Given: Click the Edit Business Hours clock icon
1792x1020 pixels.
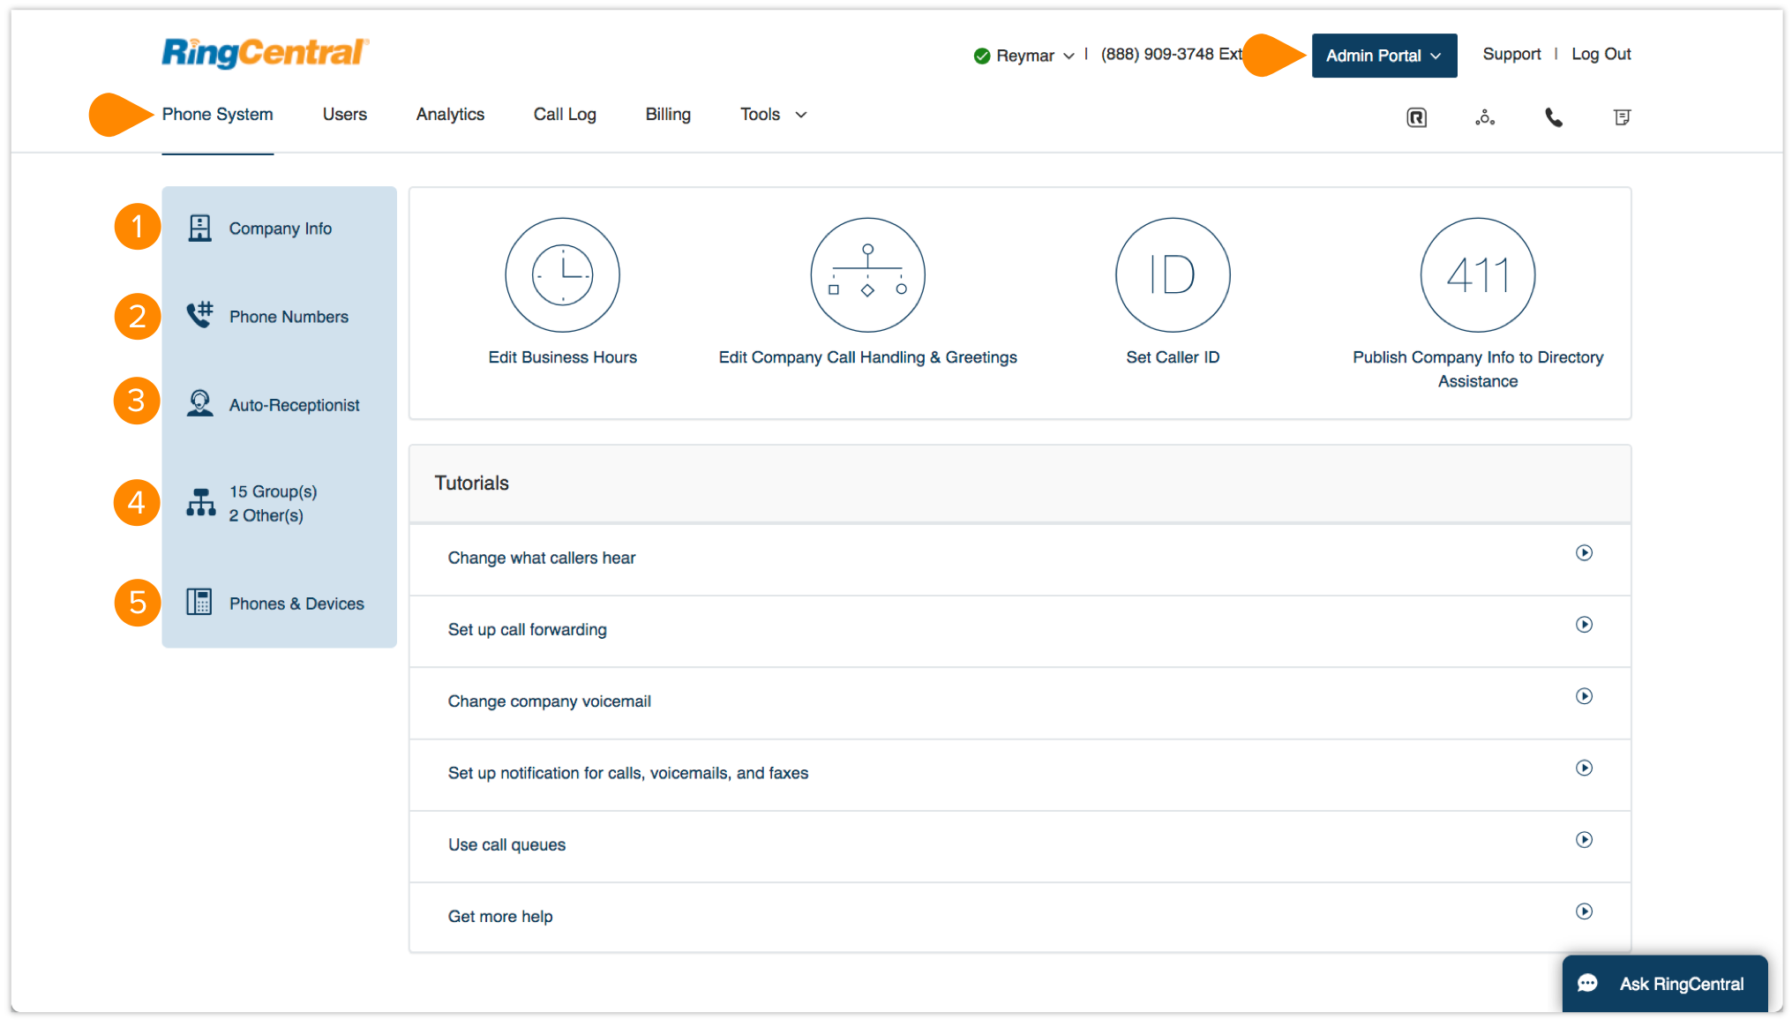Looking at the screenshot, I should point(562,274).
